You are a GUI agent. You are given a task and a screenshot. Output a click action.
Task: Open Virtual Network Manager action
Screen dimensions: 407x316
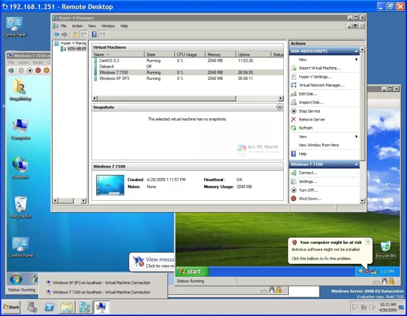coord(322,85)
